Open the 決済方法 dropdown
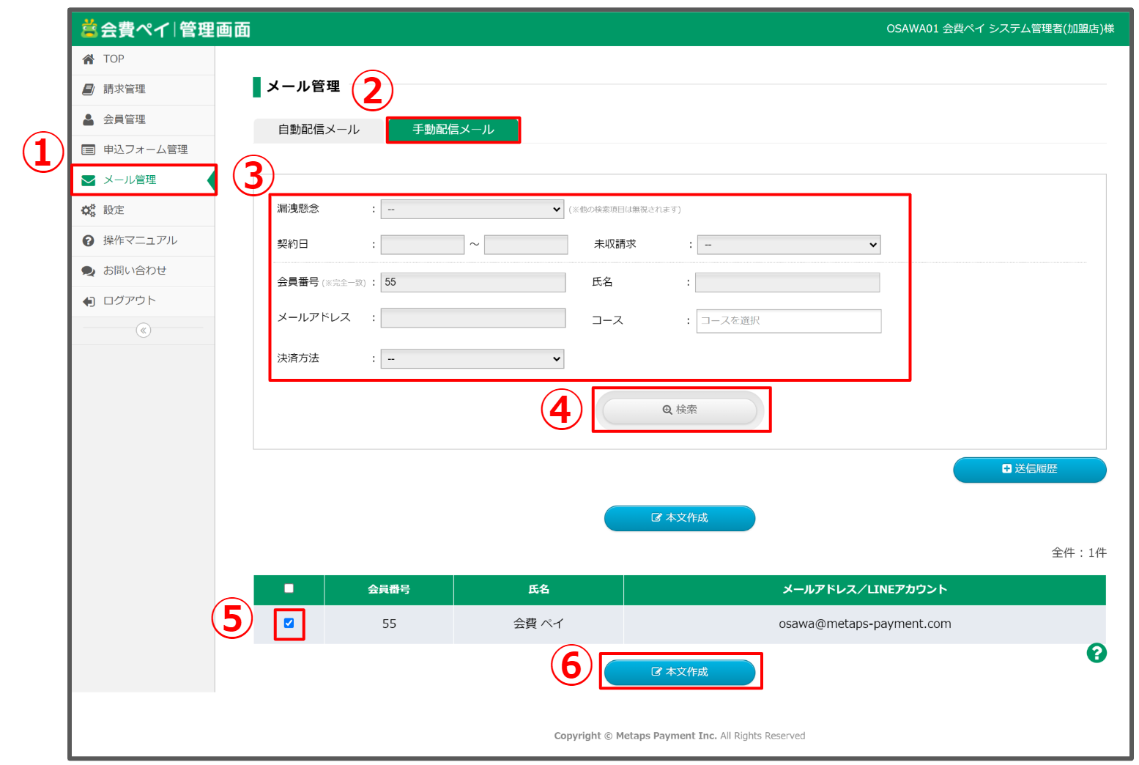The height and width of the screenshot is (765, 1139). pyautogui.click(x=472, y=359)
